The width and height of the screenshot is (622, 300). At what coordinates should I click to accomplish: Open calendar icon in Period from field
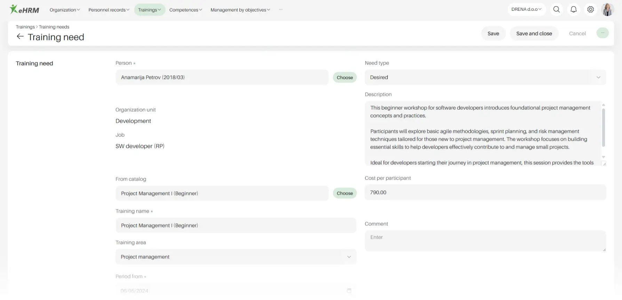pos(349,290)
